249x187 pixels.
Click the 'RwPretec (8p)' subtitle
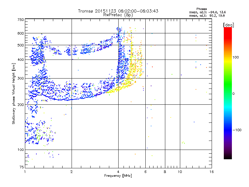click(118, 15)
